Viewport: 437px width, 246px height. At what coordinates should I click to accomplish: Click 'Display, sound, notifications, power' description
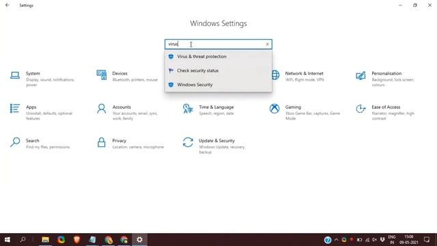tap(50, 82)
